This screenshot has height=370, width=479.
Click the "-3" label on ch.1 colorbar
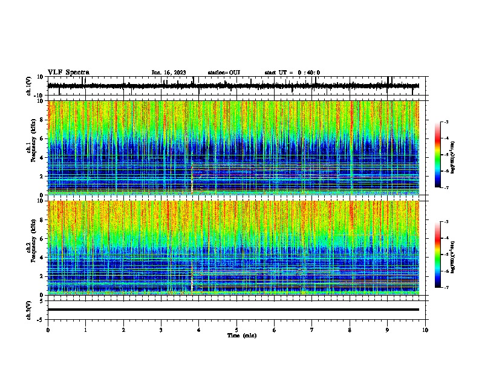446,122
